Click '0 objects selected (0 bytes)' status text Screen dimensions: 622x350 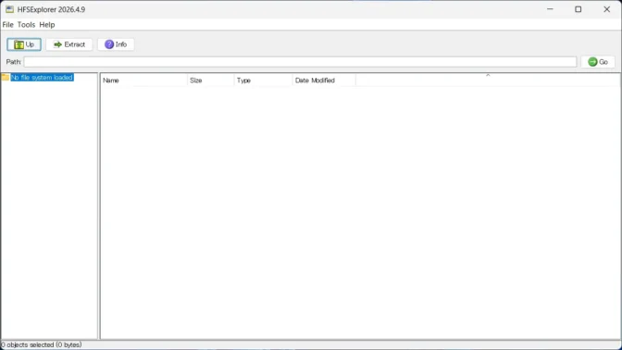click(42, 344)
